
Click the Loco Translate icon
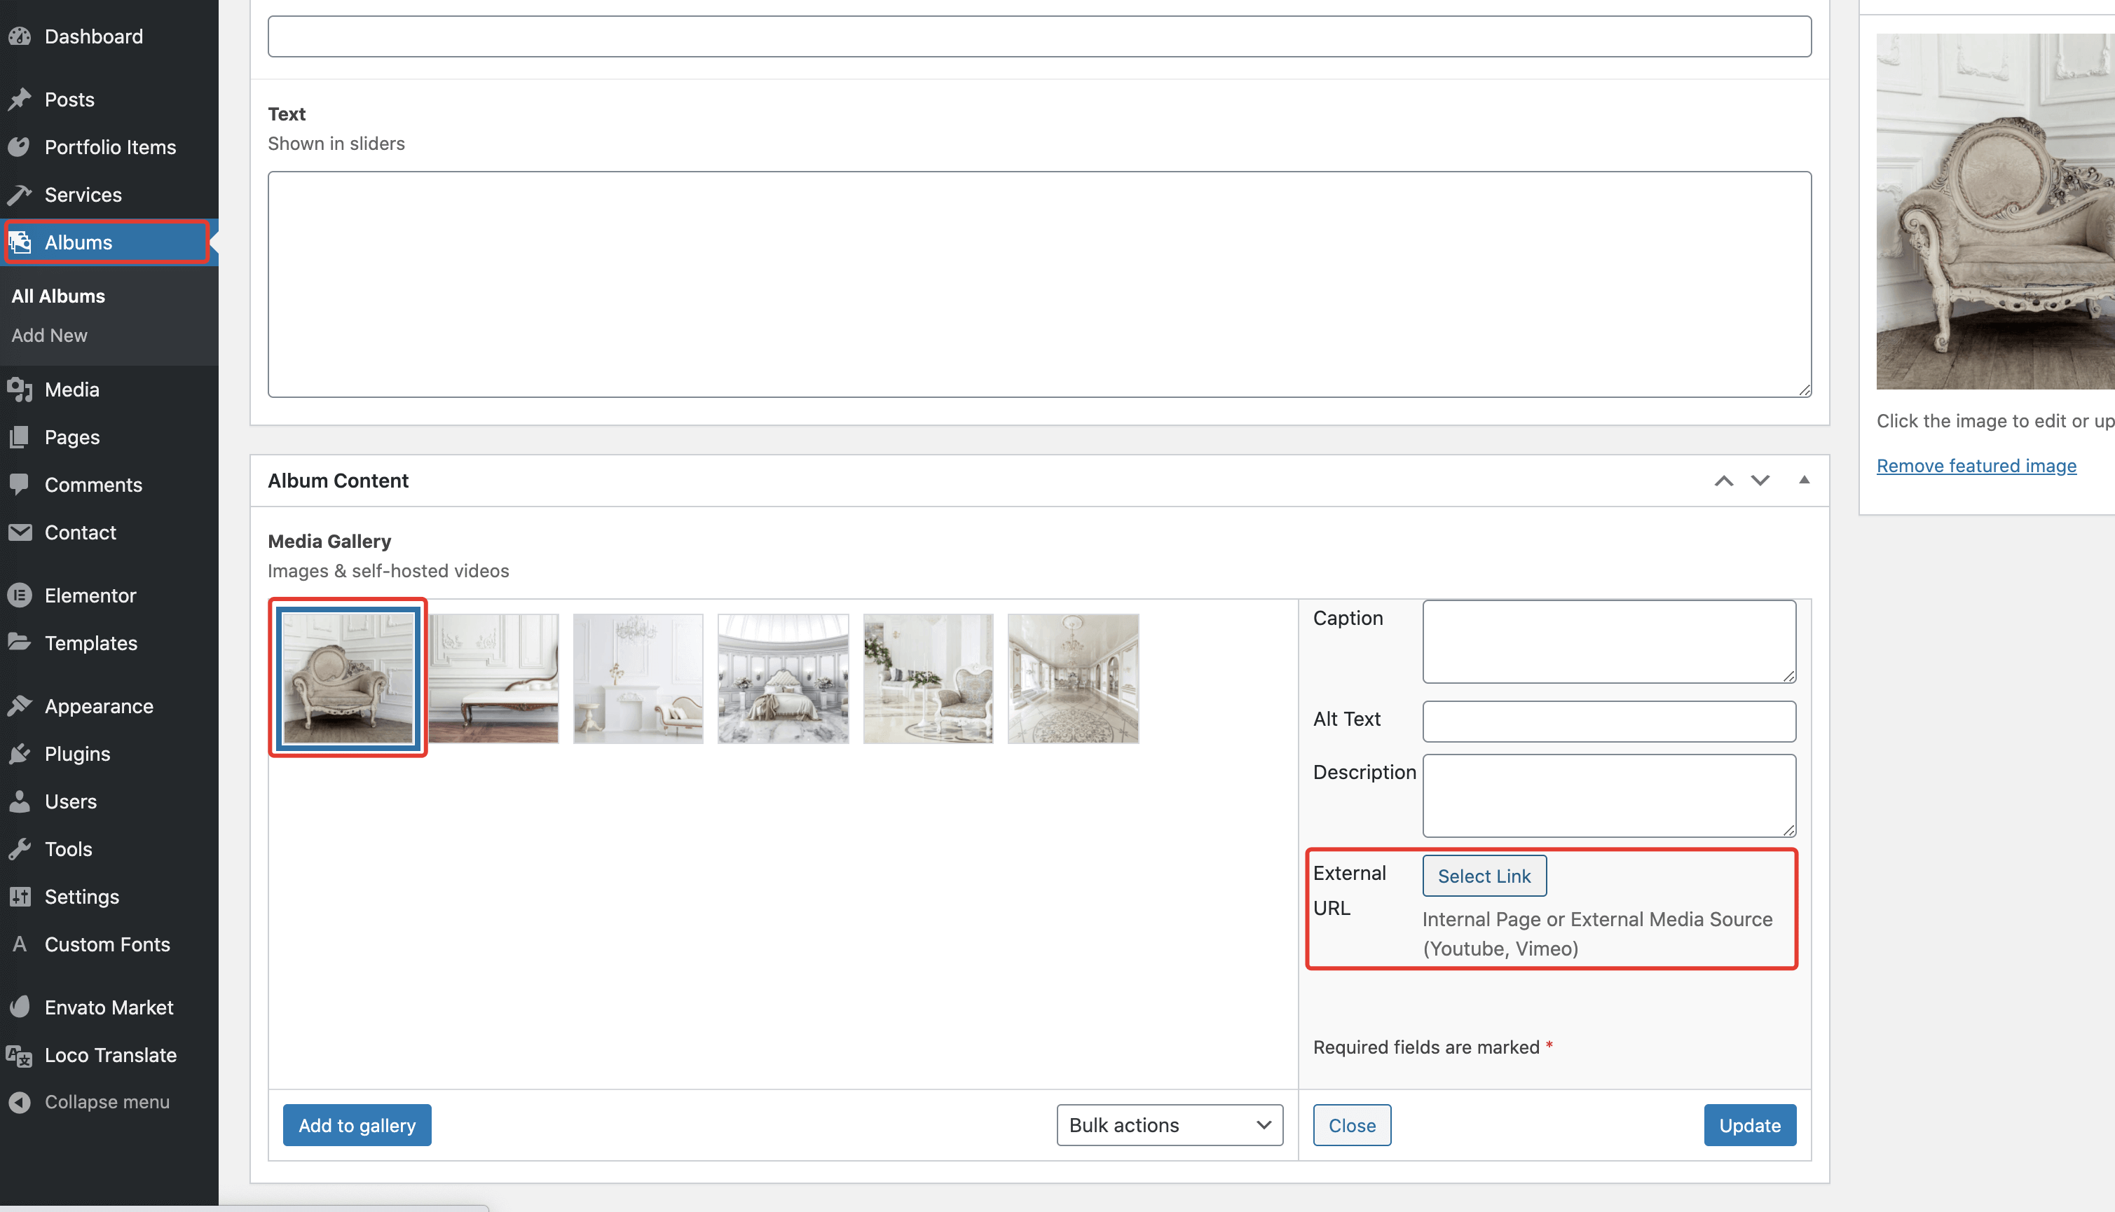coord(20,1056)
